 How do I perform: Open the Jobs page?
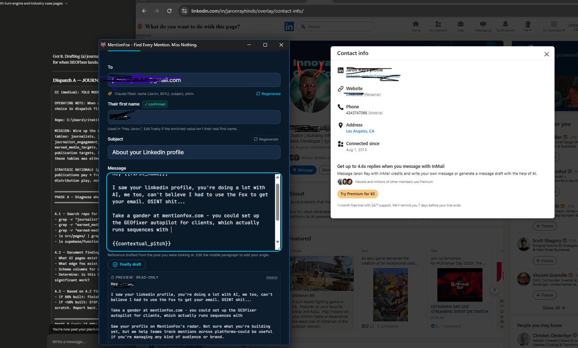tap(460, 26)
